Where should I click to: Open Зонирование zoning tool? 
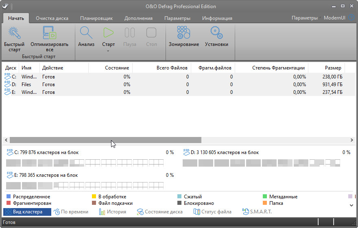184,33
